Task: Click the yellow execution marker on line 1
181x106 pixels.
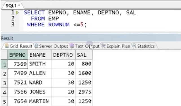Action: (17, 12)
